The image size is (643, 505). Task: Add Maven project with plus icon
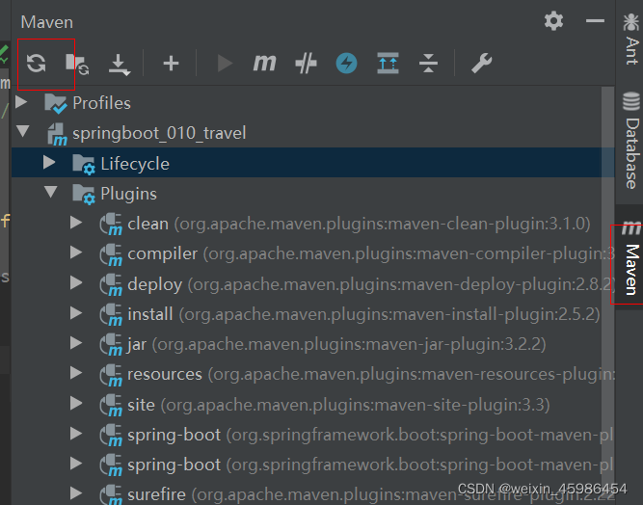click(171, 64)
